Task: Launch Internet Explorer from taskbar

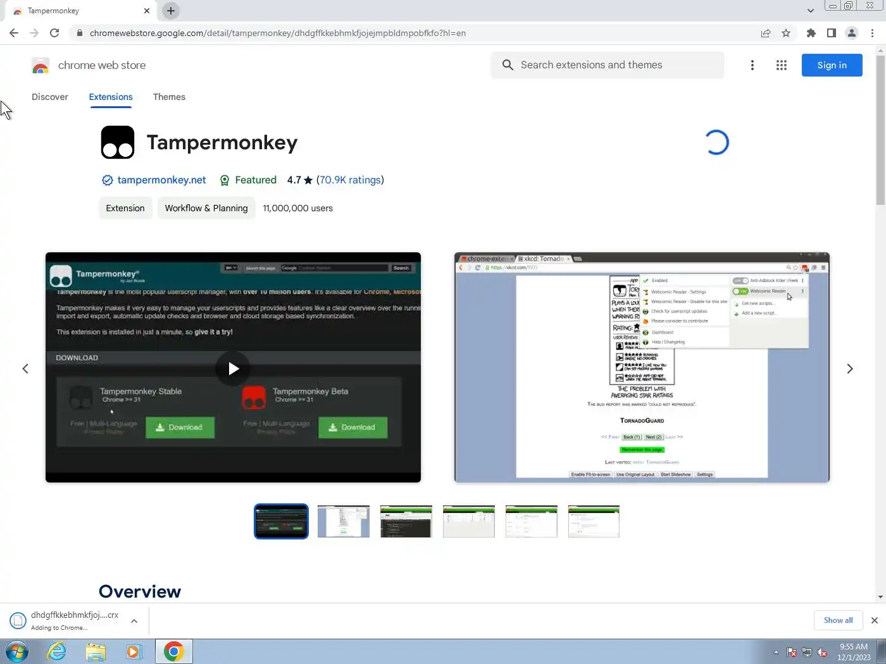Action: click(56, 651)
